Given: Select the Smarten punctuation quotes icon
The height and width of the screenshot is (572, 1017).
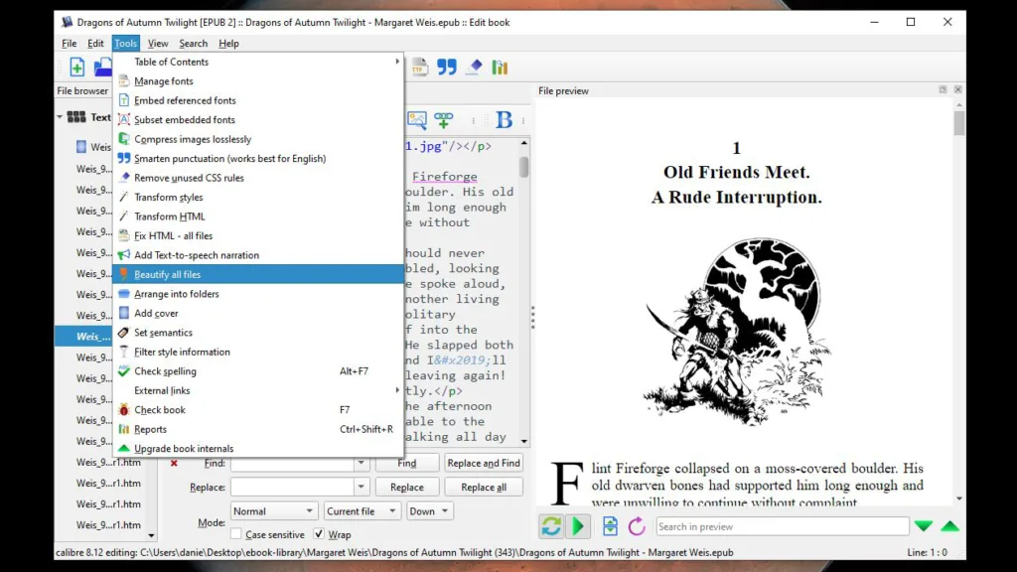Looking at the screenshot, I should (x=447, y=67).
